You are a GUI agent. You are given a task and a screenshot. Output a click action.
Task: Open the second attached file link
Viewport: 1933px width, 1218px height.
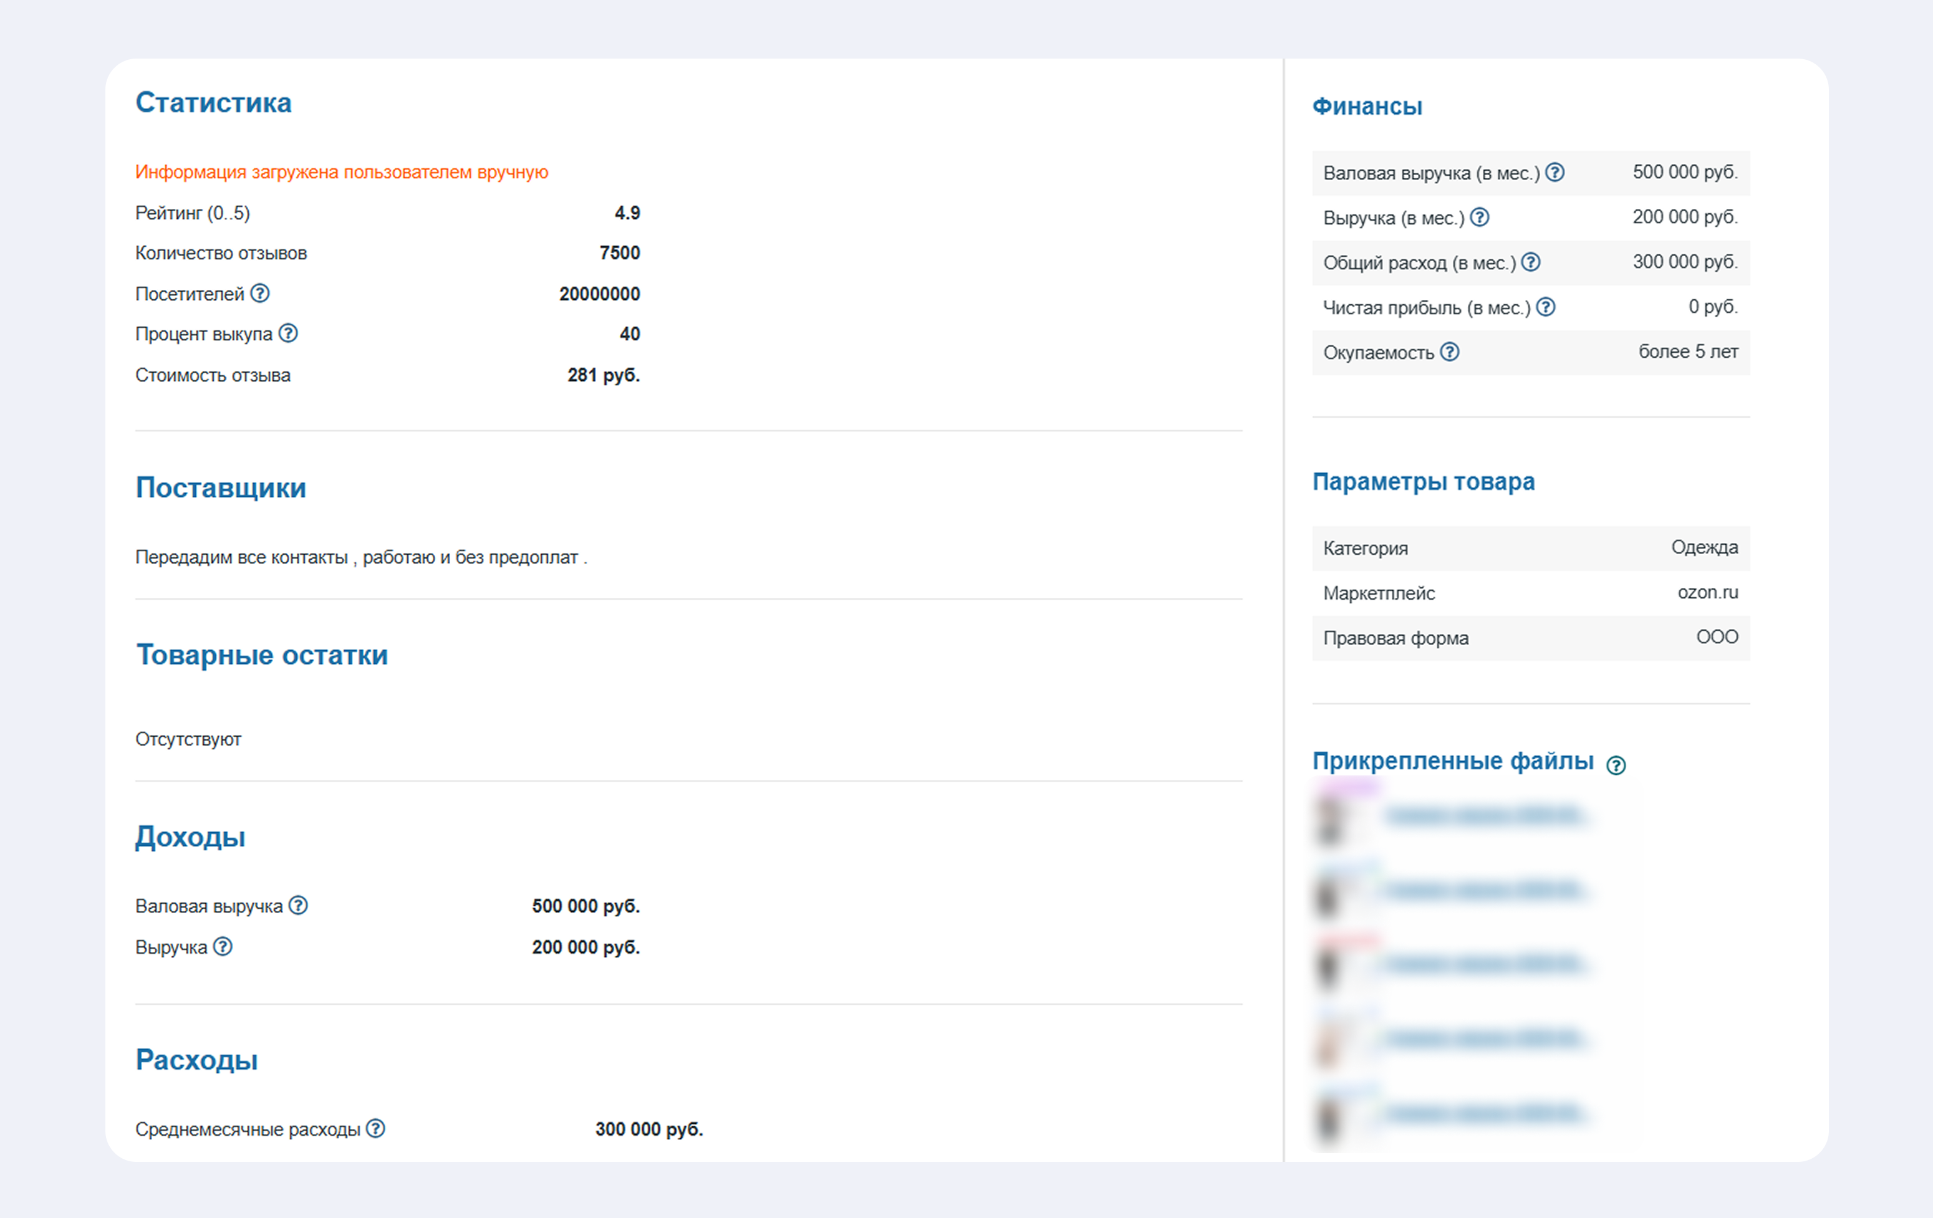point(1483,891)
